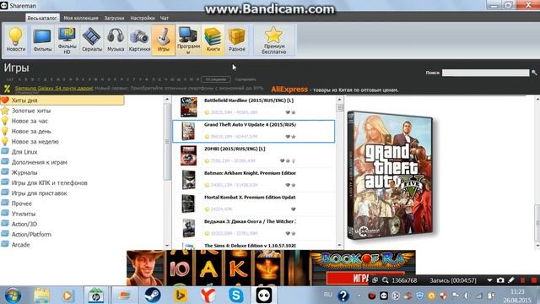
Task: Click the ZOMBI game thumbnail
Action: [x=188, y=155]
